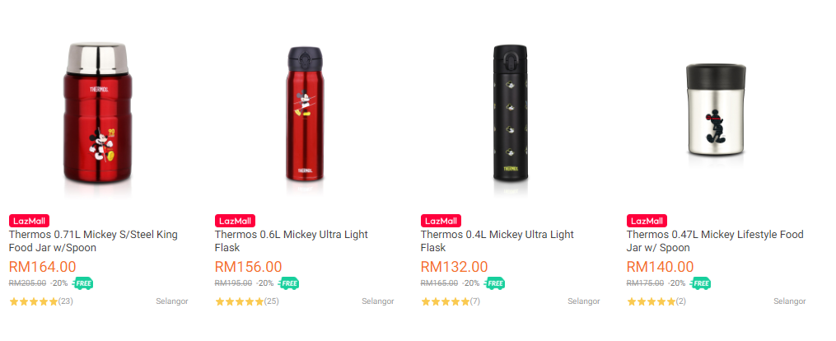Click LazMall badge on King Food Jar
836x341 pixels.
coord(30,221)
